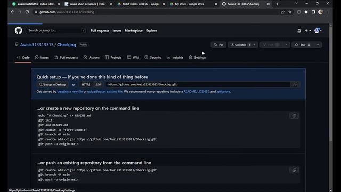Viewport: 341px width, 192px height.
Task: Open Pull requests in the top navigation
Action: (x=100, y=31)
